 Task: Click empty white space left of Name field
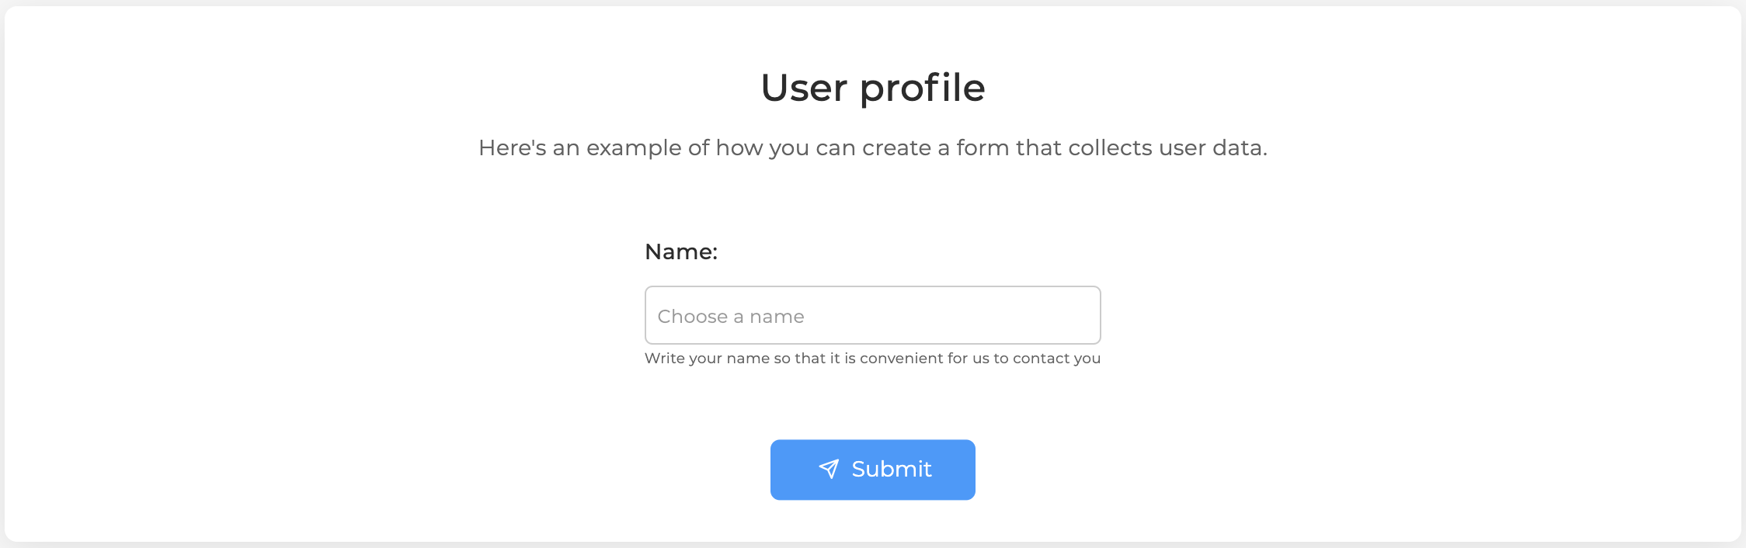click(326, 315)
